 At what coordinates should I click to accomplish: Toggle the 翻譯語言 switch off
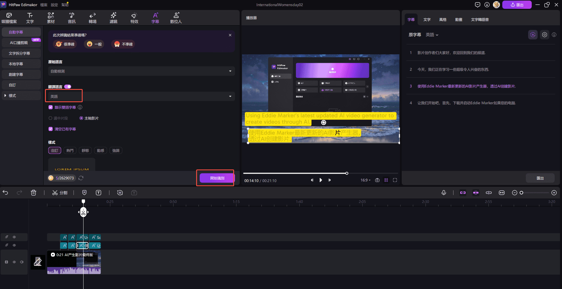point(68,87)
